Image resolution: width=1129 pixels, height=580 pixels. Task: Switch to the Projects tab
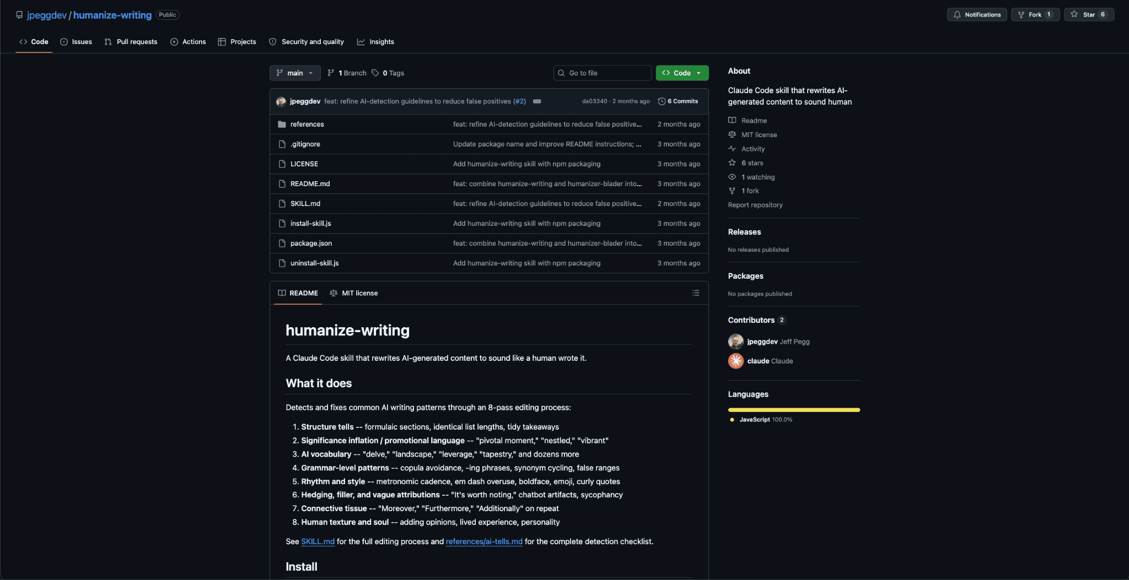pos(237,42)
